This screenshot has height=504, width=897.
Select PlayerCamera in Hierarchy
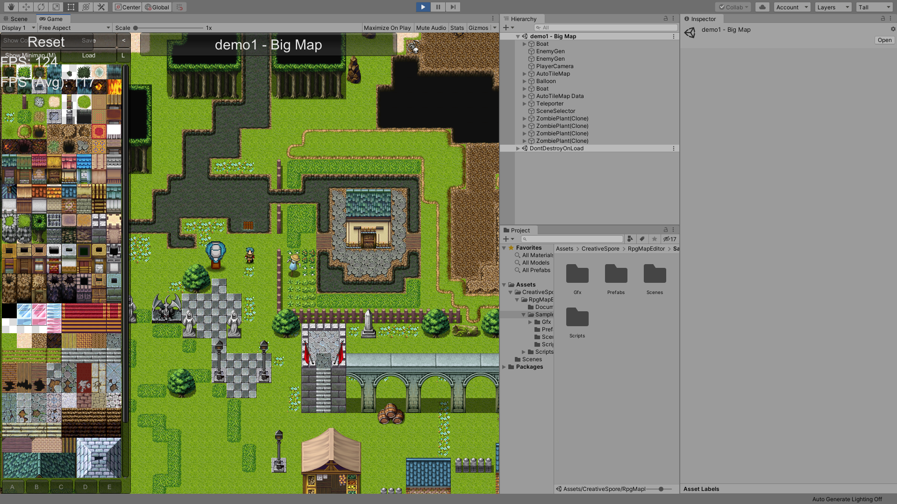point(555,66)
